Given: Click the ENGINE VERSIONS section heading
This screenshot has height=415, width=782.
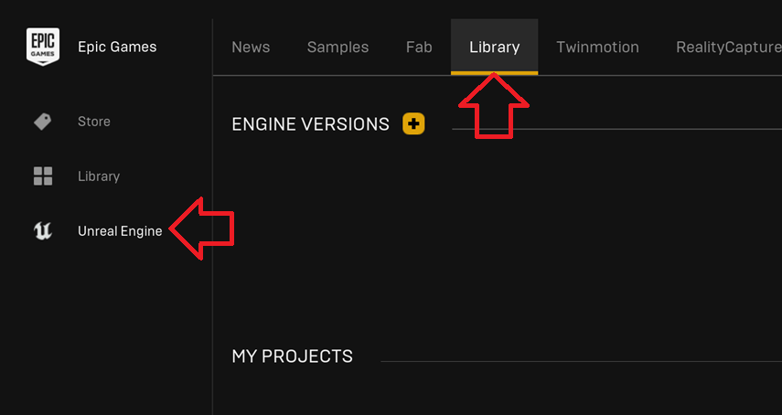Looking at the screenshot, I should coord(310,124).
